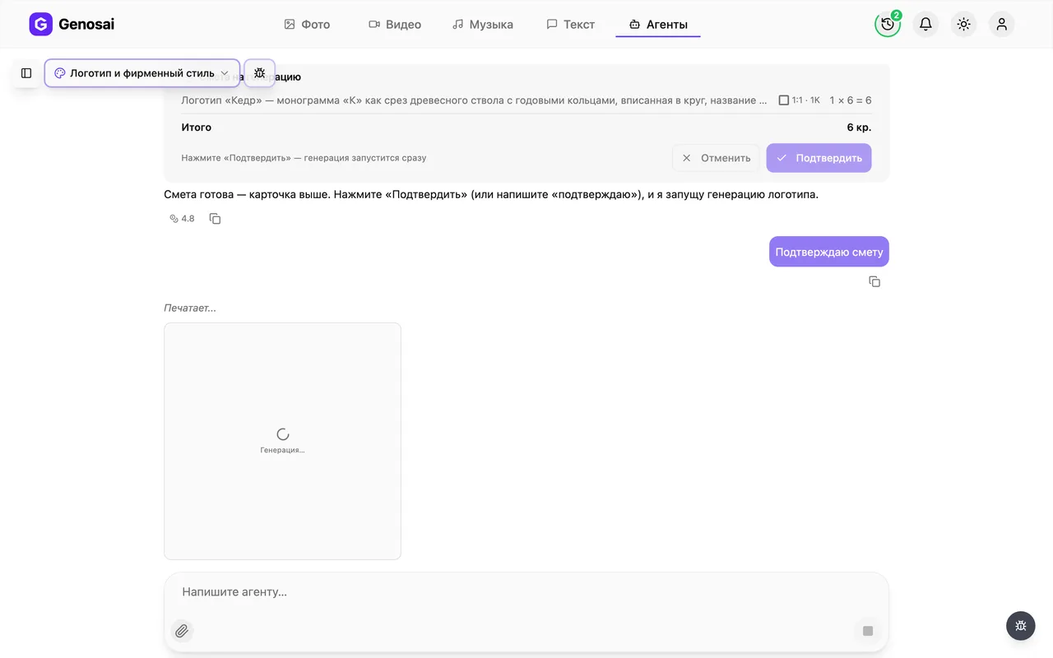Select the Агенты tab
This screenshot has width=1053, height=658.
point(658,25)
